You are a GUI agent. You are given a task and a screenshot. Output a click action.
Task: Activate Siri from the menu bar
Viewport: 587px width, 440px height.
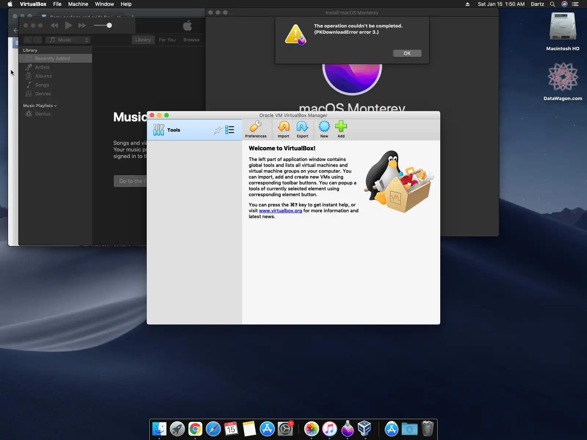[x=565, y=4]
